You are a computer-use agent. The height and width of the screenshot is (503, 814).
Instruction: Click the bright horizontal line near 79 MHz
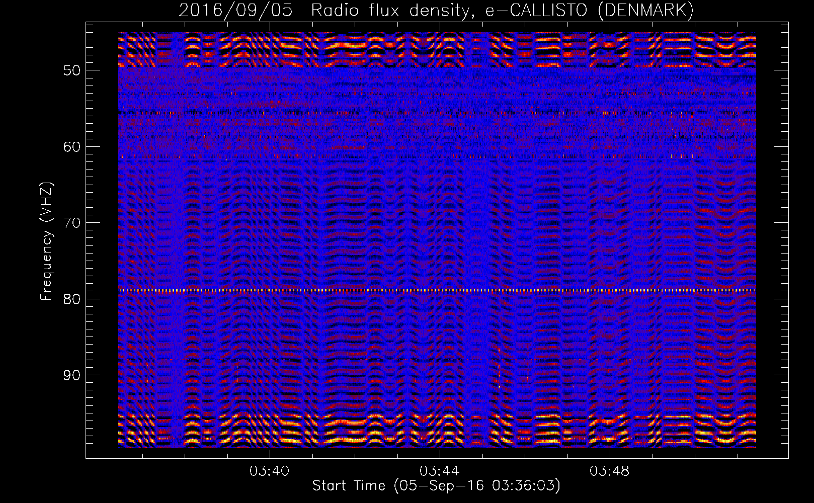[437, 290]
